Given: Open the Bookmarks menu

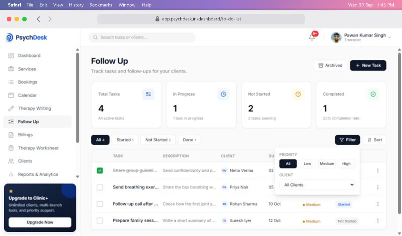Looking at the screenshot, I should 101,5.
